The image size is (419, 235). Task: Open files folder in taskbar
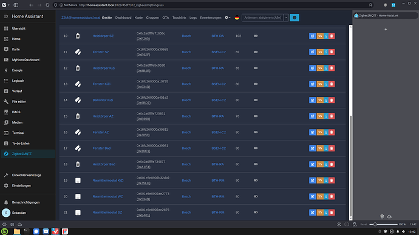(x=17, y=231)
